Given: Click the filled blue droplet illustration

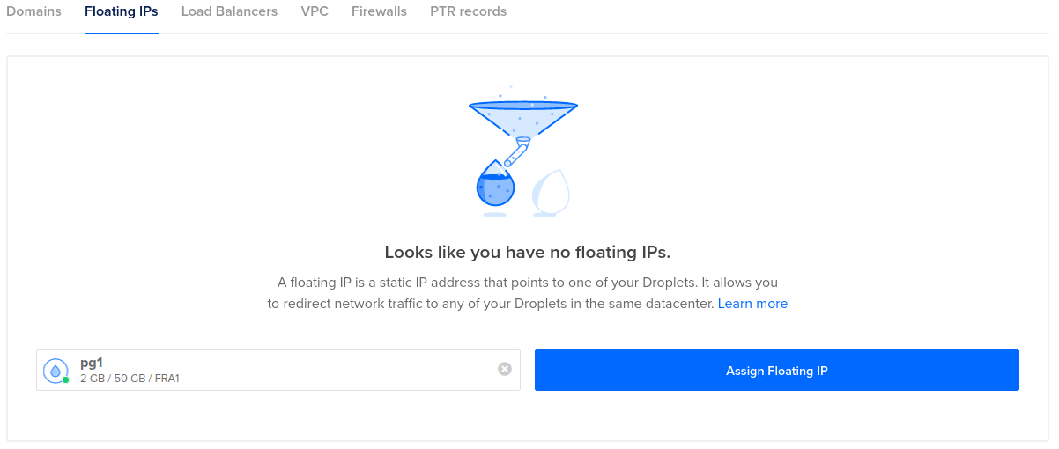Looking at the screenshot, I should (496, 188).
